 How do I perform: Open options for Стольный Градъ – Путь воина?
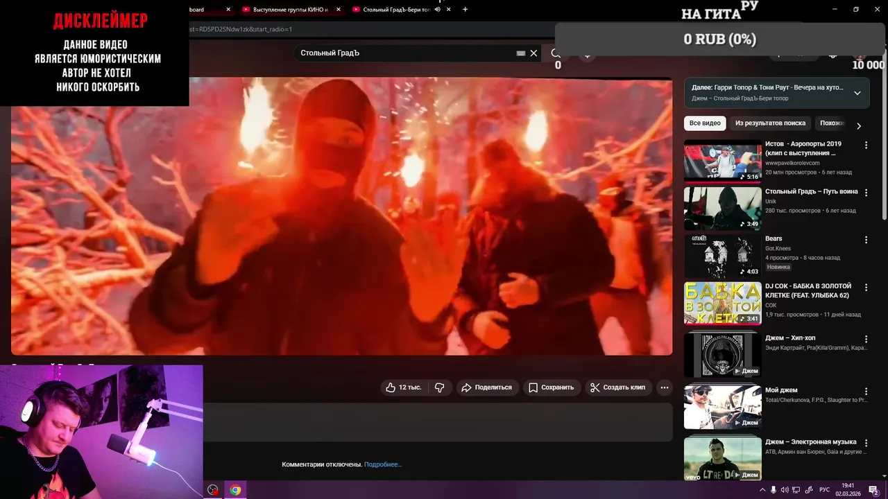(x=866, y=193)
